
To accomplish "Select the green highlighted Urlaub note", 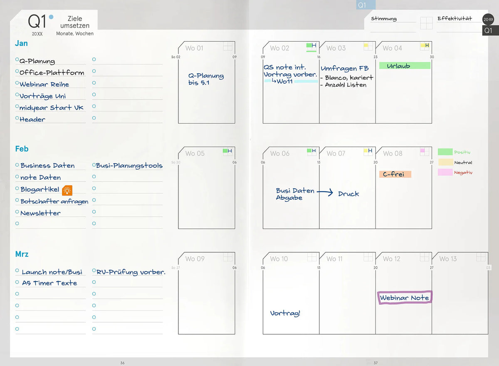I will coord(405,66).
